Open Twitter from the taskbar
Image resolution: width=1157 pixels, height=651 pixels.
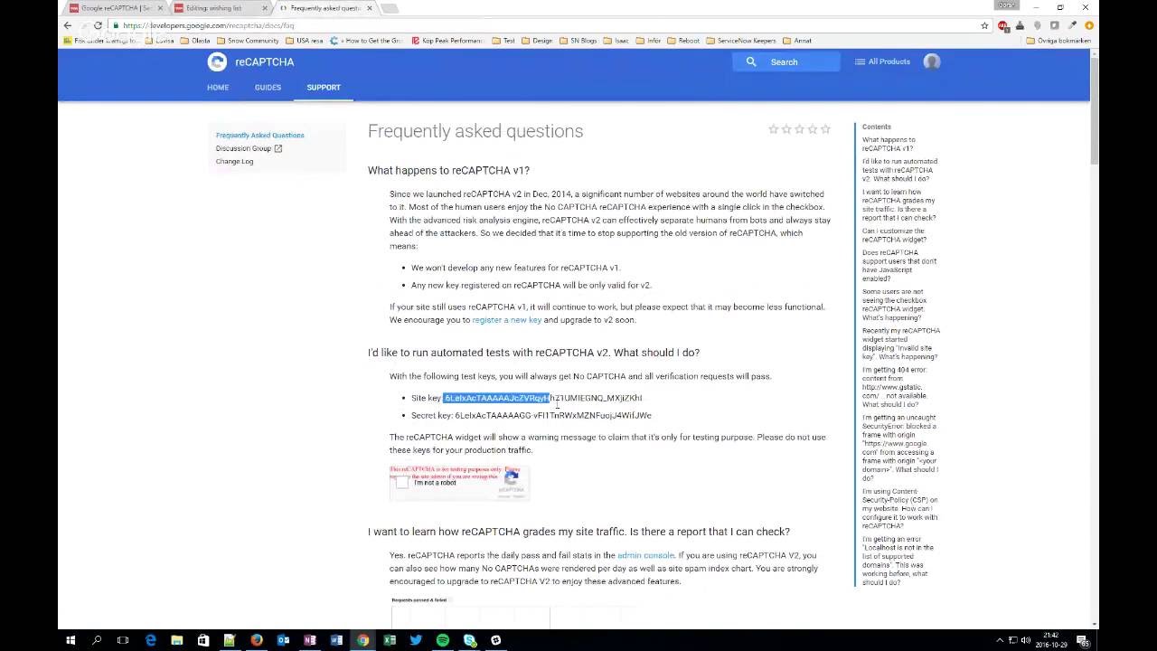click(x=416, y=640)
